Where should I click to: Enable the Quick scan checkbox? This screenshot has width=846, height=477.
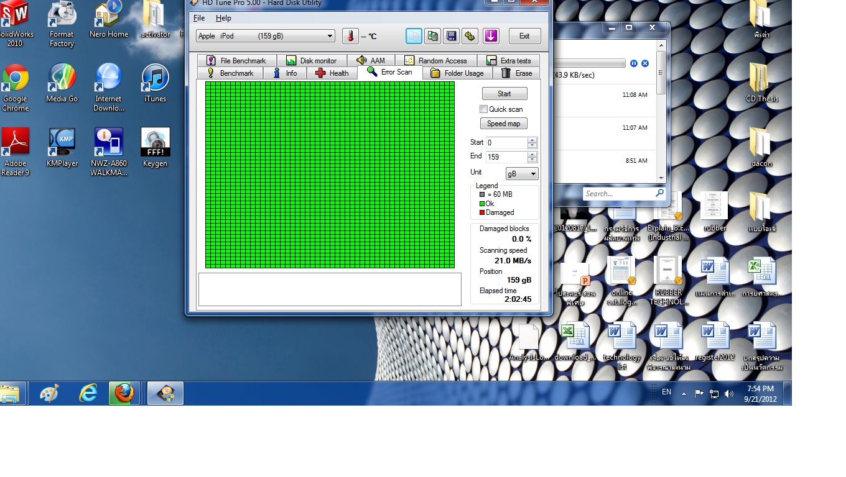pyautogui.click(x=484, y=109)
